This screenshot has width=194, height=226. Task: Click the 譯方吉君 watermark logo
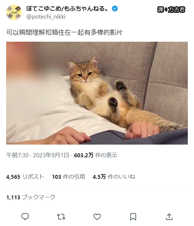point(171,10)
